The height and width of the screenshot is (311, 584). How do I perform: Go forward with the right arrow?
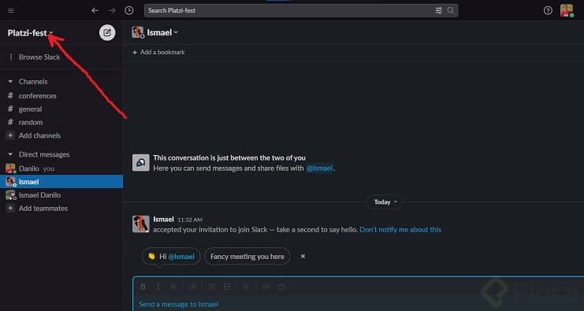click(112, 10)
